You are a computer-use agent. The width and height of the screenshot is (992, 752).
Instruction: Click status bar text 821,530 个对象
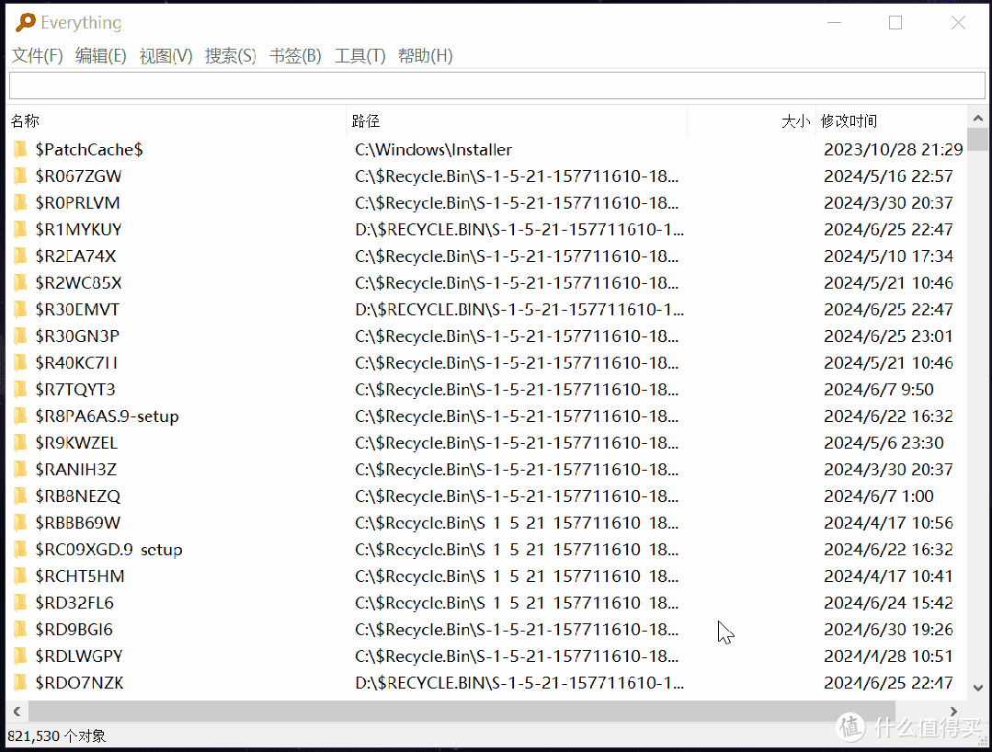tap(57, 735)
